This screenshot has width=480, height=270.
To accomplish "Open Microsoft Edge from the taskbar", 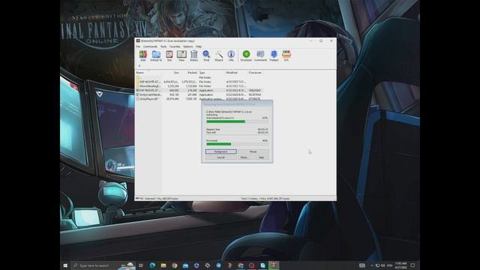I will (x=152, y=265).
